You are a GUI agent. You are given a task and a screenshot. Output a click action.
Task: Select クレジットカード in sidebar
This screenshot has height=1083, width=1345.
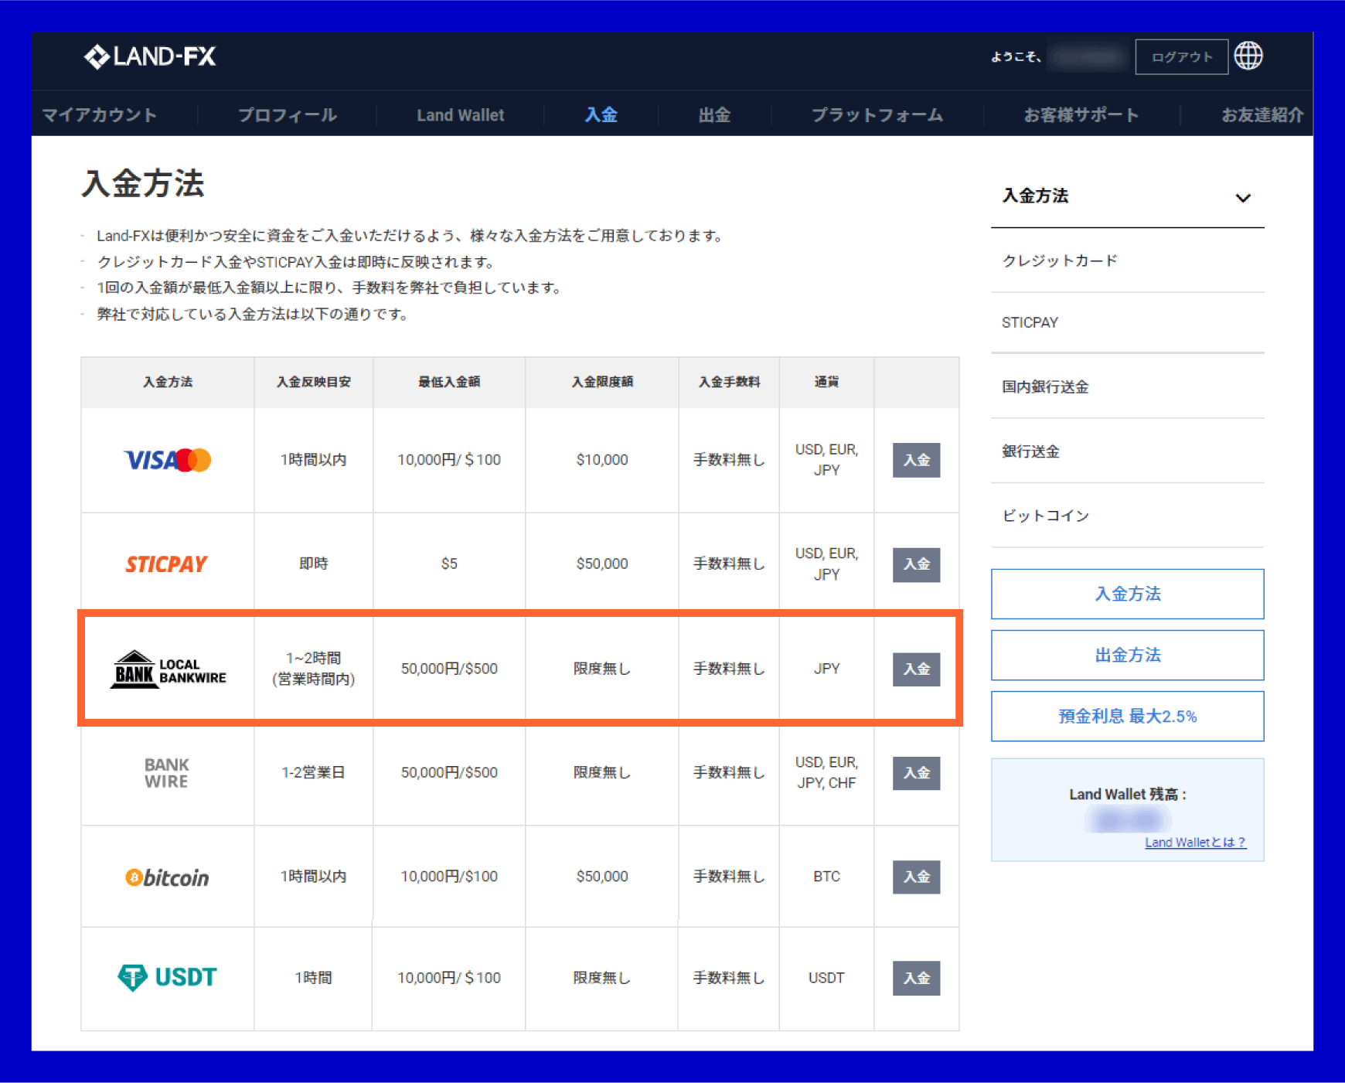(x=1128, y=261)
